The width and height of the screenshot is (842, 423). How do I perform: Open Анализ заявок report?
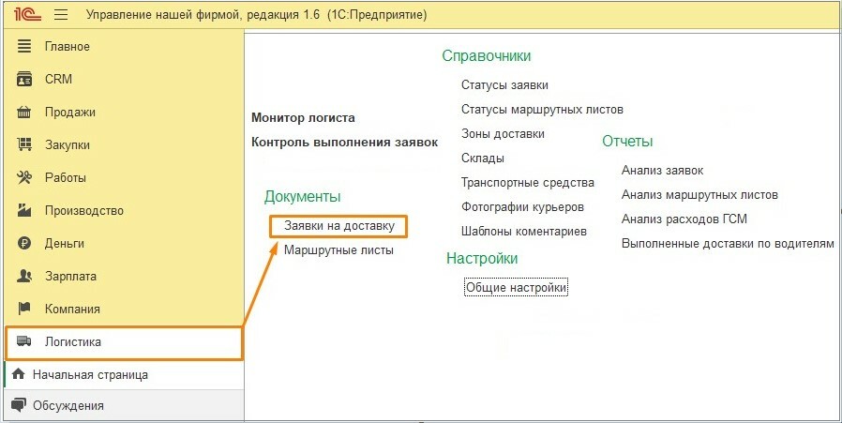click(663, 171)
